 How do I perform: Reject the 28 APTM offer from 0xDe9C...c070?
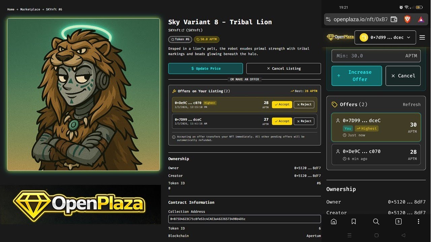pyautogui.click(x=304, y=105)
